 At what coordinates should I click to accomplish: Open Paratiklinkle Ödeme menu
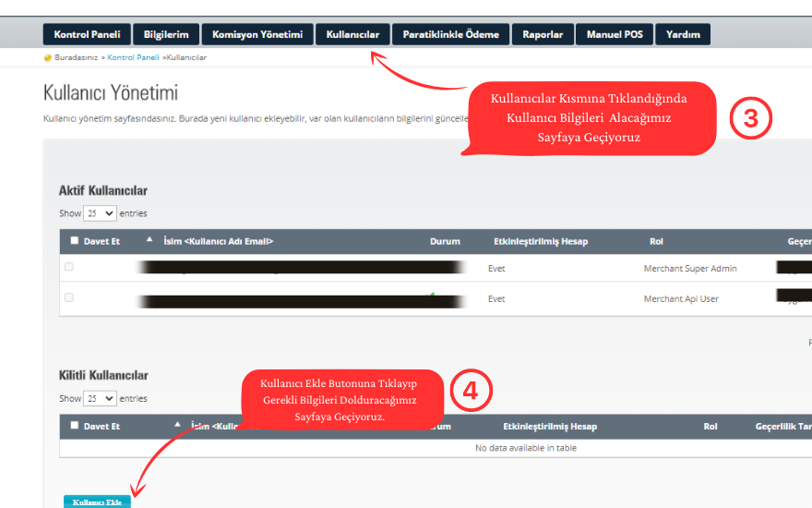[450, 35]
